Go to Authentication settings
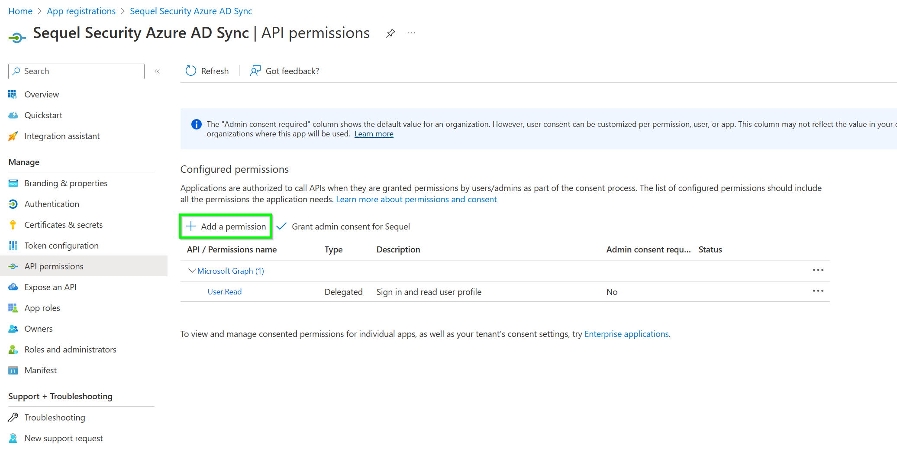This screenshot has height=459, width=897. 52,204
